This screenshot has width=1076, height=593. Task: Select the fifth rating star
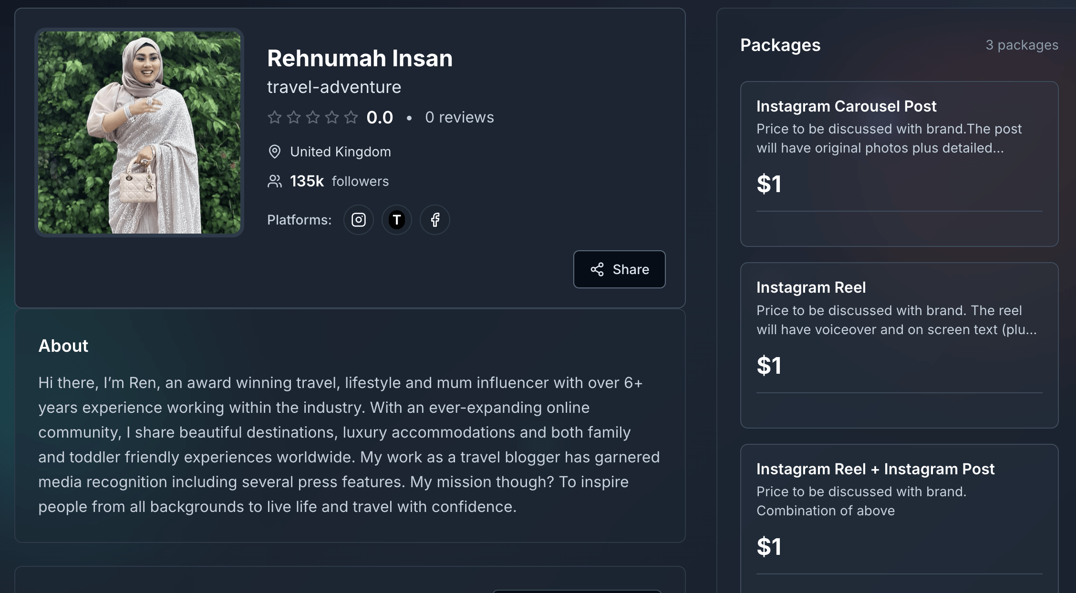351,117
